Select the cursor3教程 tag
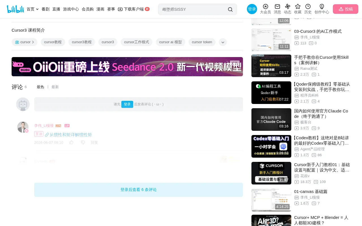Screen dimensions: 362x226 click(x=82, y=42)
